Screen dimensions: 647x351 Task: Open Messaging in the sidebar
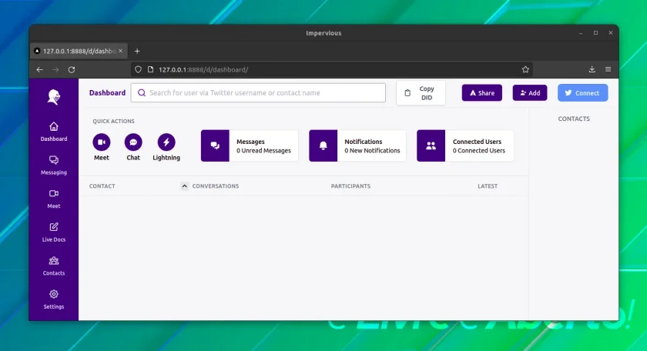[54, 165]
